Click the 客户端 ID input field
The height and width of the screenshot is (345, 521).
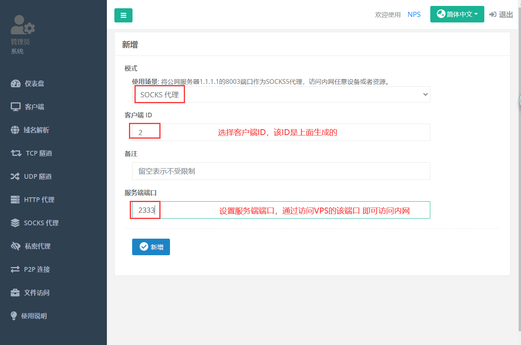pyautogui.click(x=281, y=132)
